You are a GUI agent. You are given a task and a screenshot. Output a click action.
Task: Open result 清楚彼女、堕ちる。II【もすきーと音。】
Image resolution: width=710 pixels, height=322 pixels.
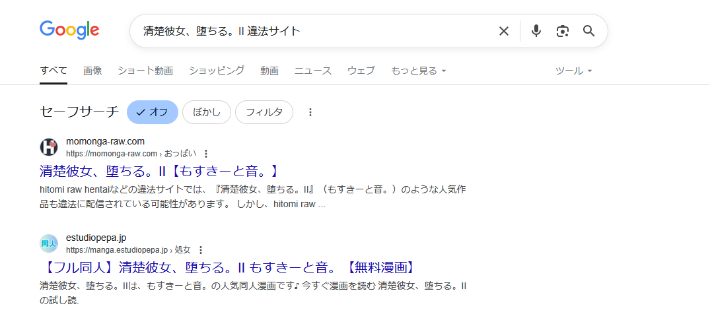point(158,172)
